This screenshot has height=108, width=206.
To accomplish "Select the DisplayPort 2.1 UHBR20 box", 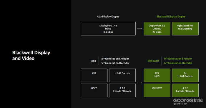I will 157,29.
